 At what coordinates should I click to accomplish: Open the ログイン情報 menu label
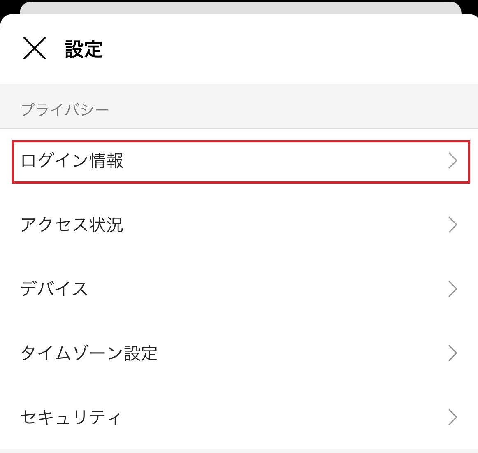pos(72,161)
